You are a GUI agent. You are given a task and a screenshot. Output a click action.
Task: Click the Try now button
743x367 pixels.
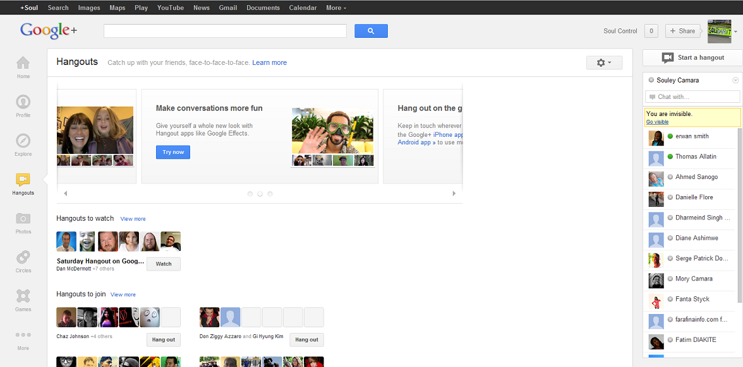[173, 152]
